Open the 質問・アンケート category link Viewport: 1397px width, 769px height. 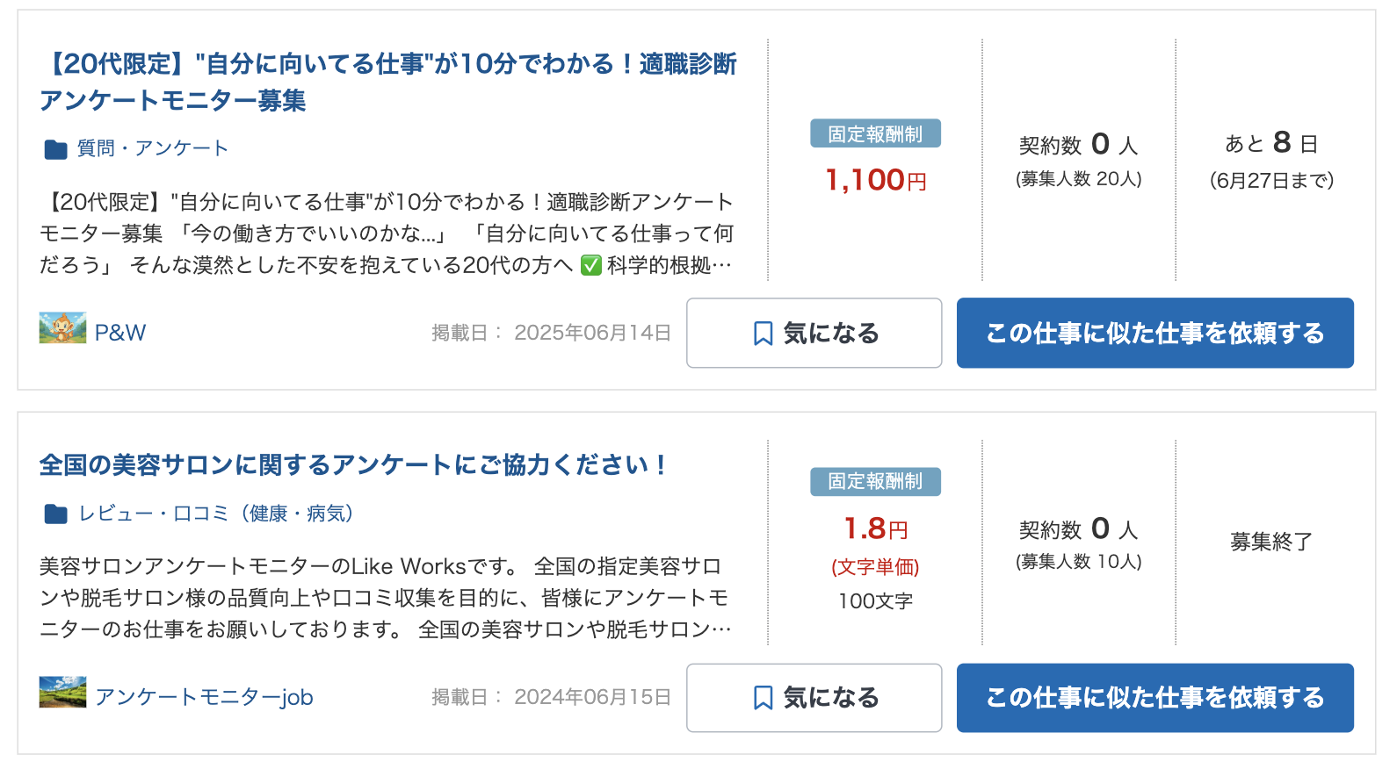152,148
